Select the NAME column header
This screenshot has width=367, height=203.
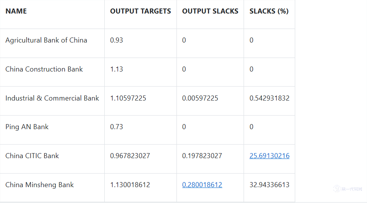pos(16,11)
